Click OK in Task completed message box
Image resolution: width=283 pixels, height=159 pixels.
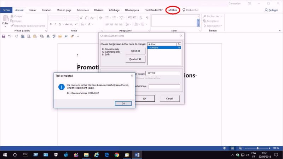tap(123, 104)
